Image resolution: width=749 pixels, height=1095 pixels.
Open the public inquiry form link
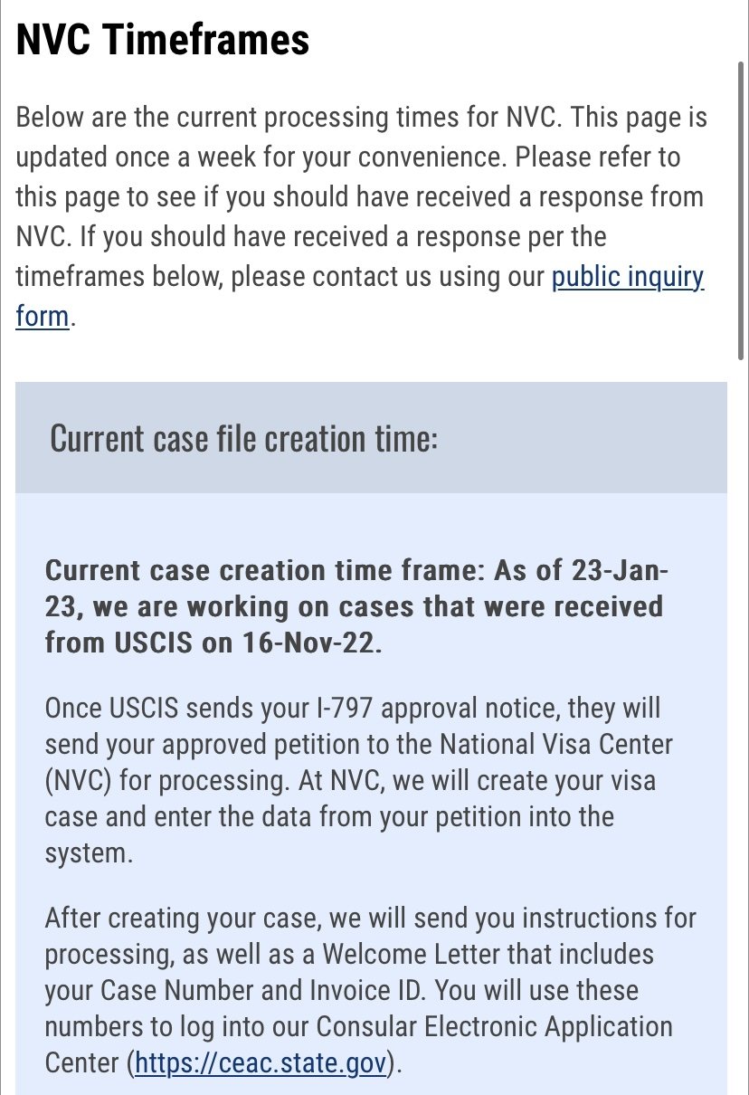[627, 277]
